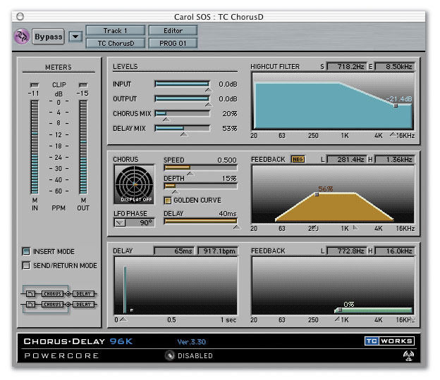Image resolution: width=440 pixels, height=380 pixels.
Task: Select Insert Mode checkbox
Action: coord(26,251)
